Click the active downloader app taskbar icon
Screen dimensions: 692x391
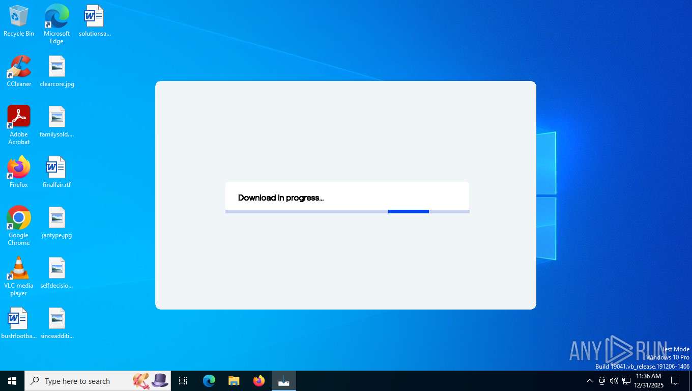point(284,381)
